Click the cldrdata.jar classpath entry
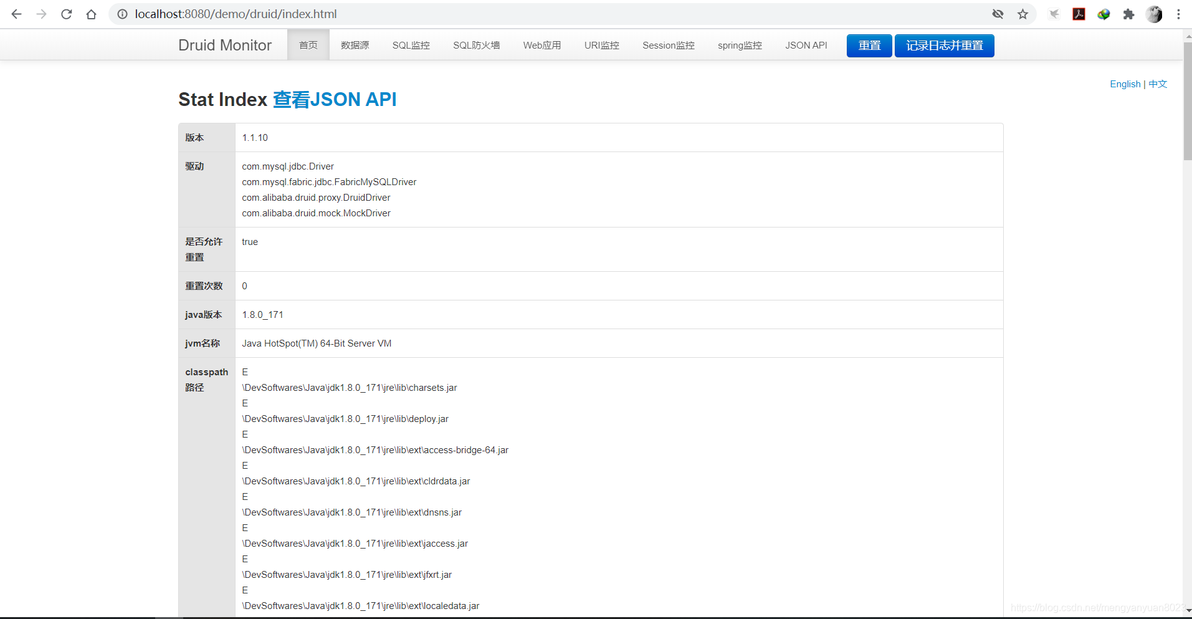 [356, 481]
